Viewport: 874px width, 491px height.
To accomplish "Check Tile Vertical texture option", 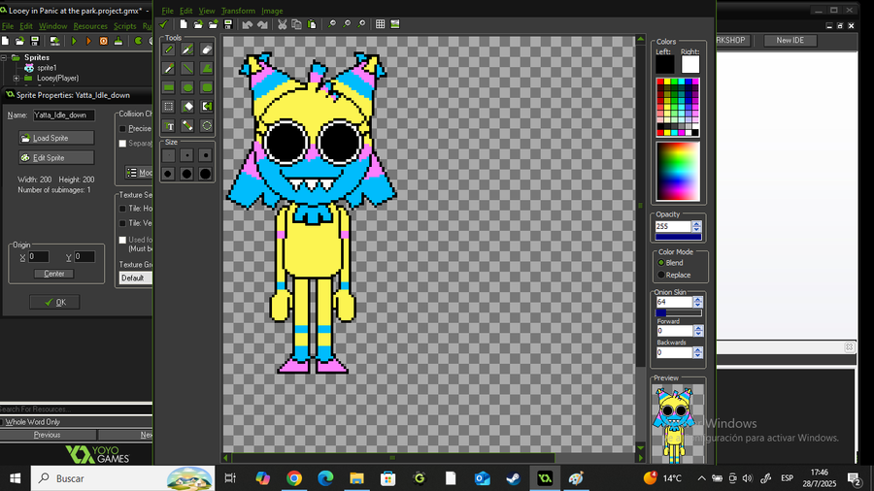I will pos(122,223).
